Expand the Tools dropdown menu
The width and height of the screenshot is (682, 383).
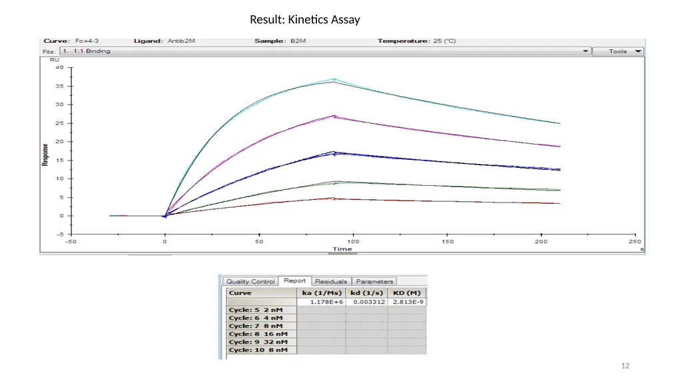(x=618, y=51)
